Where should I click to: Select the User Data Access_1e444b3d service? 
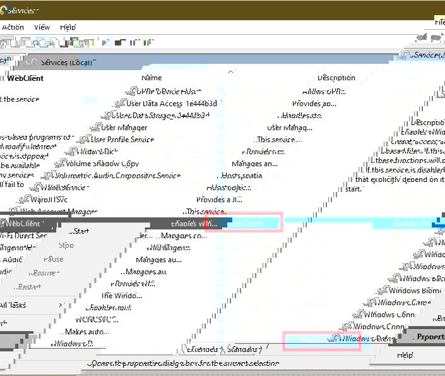click(x=172, y=104)
